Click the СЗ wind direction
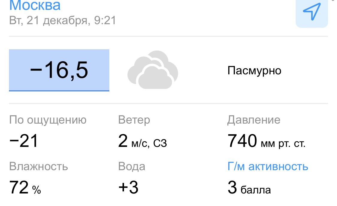The height and width of the screenshot is (206, 337). 160,144
